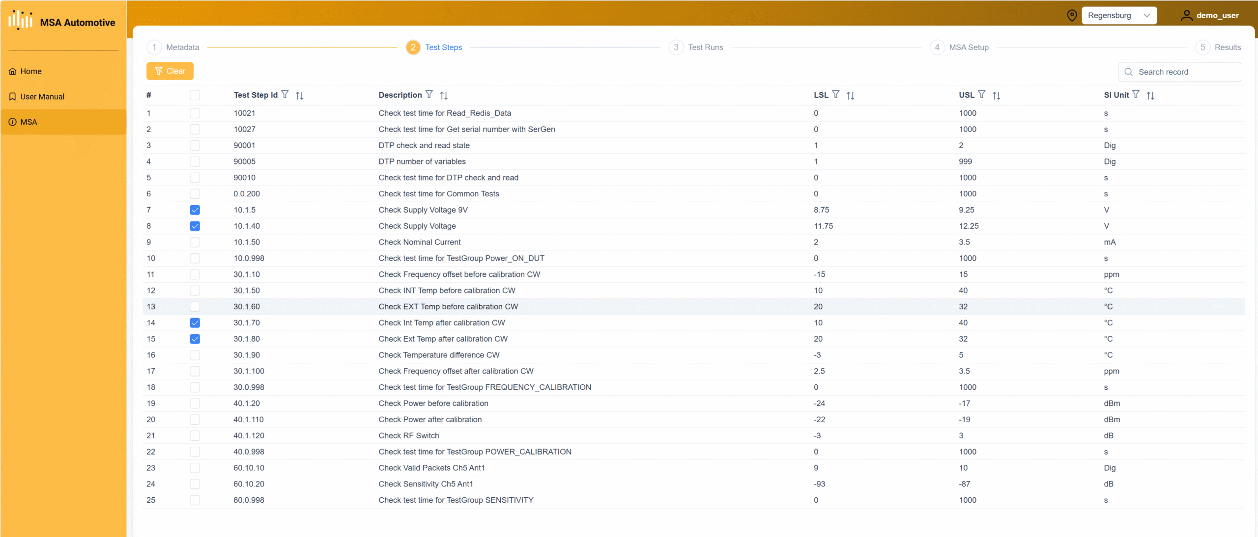Viewport: 1258px width, 537px height.
Task: Uncheck Check Int Temp after calibration CW
Action: [x=195, y=323]
